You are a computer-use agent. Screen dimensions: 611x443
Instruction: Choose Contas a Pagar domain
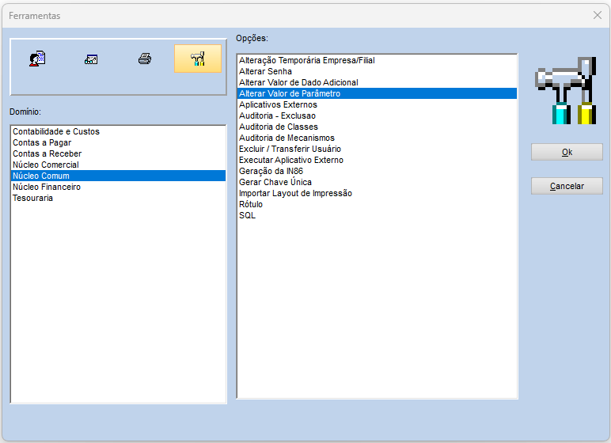pyautogui.click(x=42, y=142)
